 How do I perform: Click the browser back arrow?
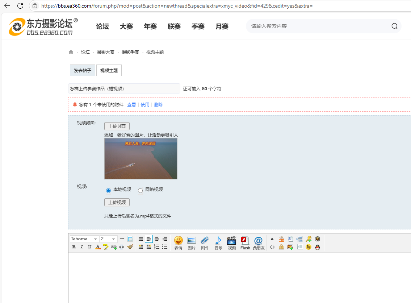point(7,5)
